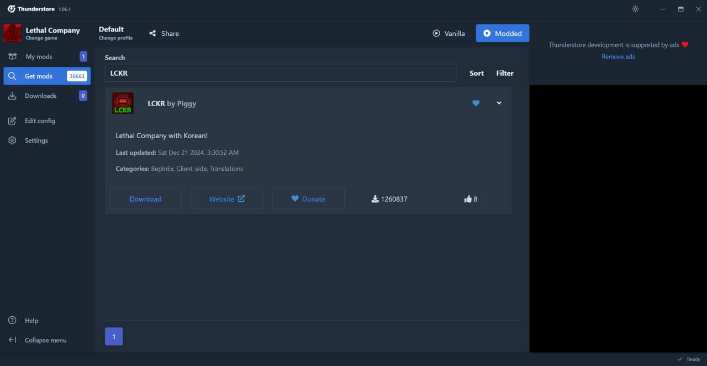Click the gear icon beside Settings
Image resolution: width=707 pixels, height=366 pixels.
pyautogui.click(x=12, y=140)
